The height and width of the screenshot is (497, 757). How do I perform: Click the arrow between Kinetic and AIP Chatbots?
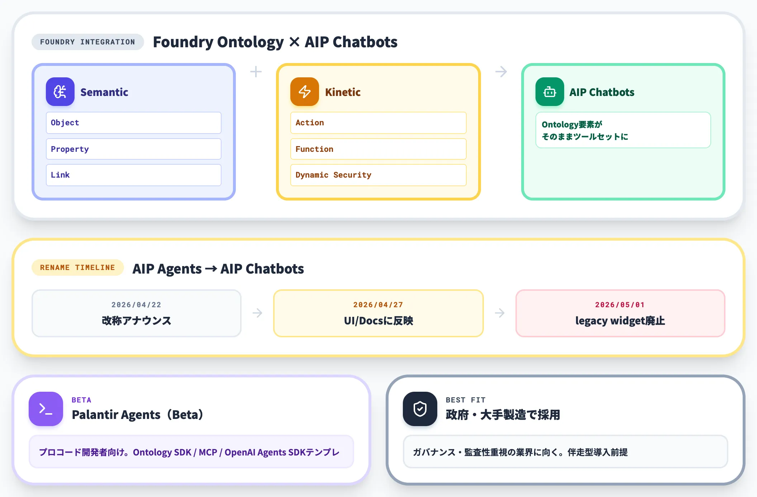tap(501, 72)
